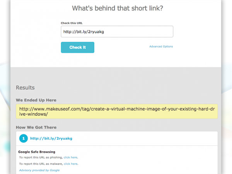Open Advisory provided by Google link
This screenshot has width=232, height=174.
point(39,170)
